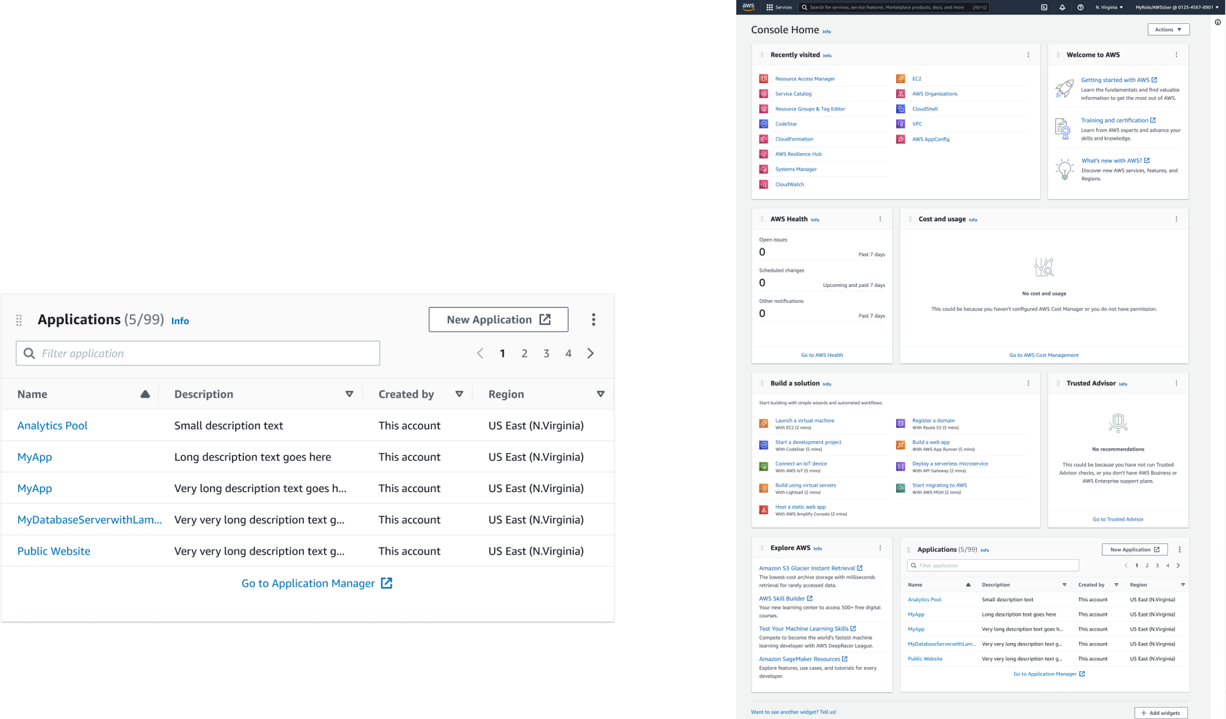Click the VPC service icon
This screenshot has width=1226, height=719.
[901, 124]
